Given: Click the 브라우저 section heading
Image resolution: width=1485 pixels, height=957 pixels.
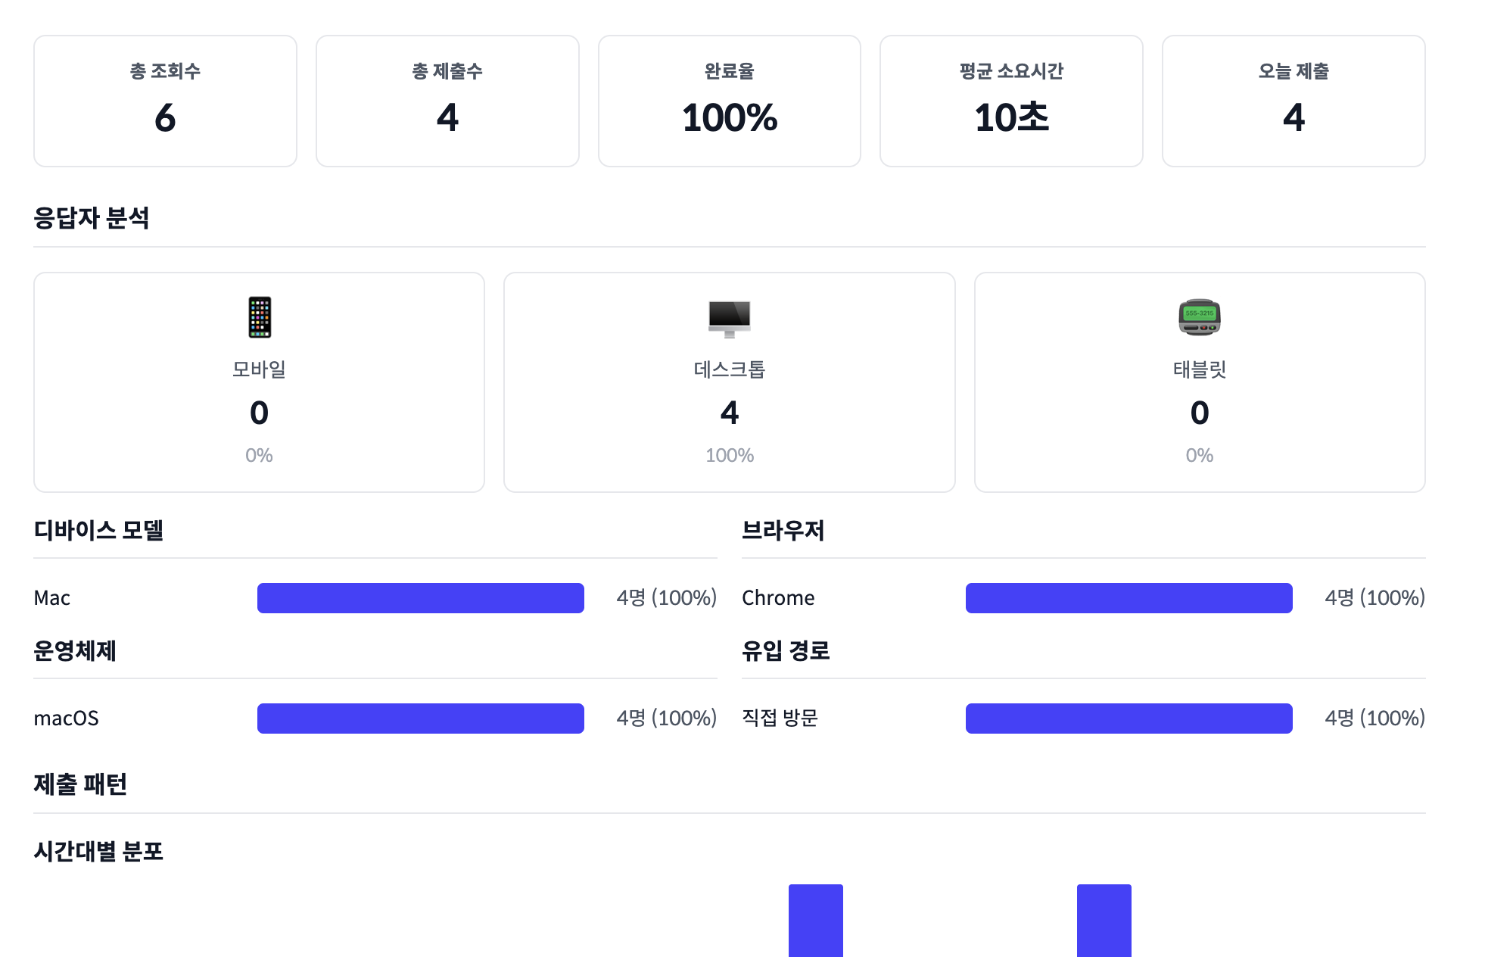Looking at the screenshot, I should pyautogui.click(x=783, y=530).
